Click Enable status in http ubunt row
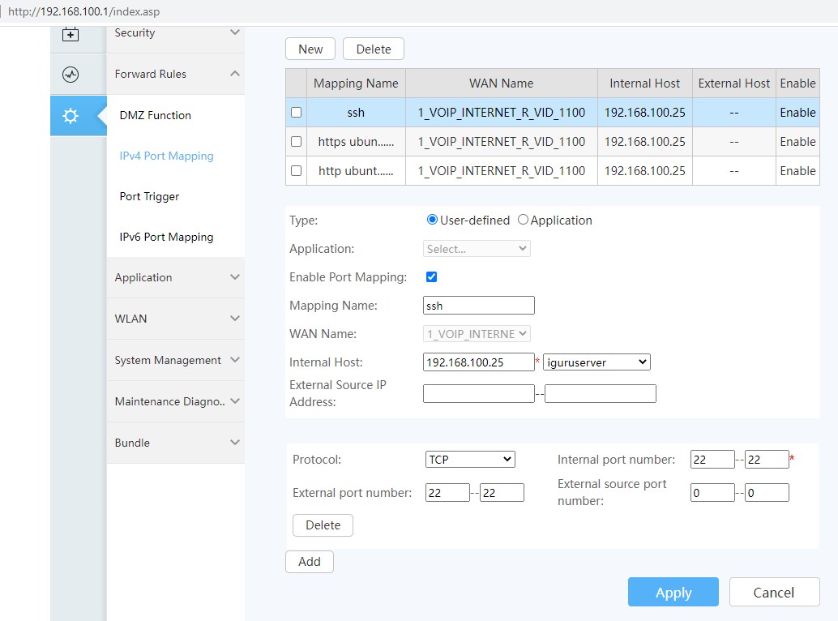This screenshot has height=621, width=838. (x=797, y=171)
